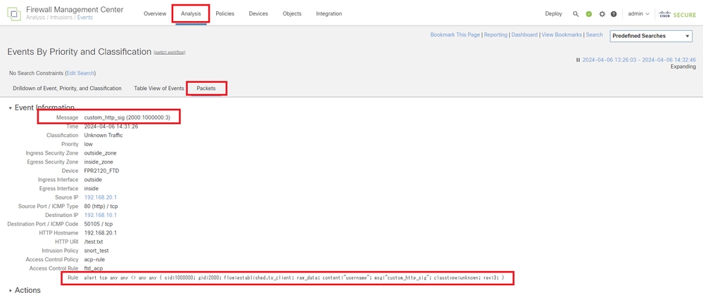703x295 pixels.
Task: Click the Unknown Traffic classification value
Action: (103, 135)
